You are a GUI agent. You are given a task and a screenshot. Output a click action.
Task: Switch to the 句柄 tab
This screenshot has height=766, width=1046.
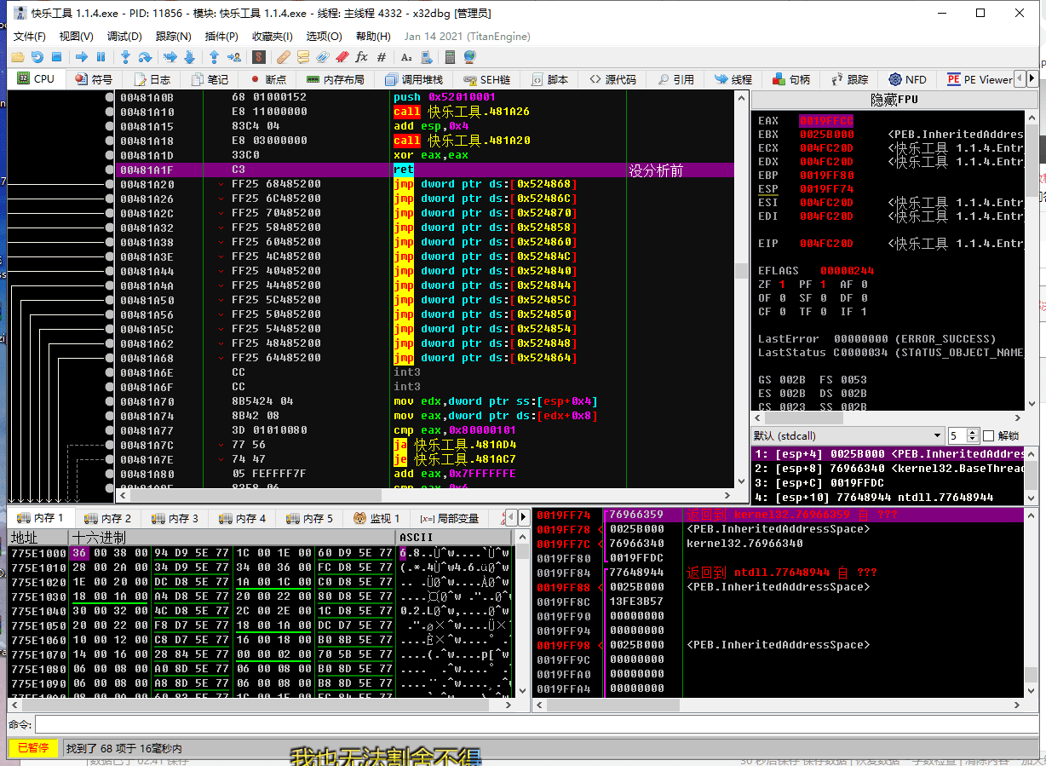coord(791,79)
